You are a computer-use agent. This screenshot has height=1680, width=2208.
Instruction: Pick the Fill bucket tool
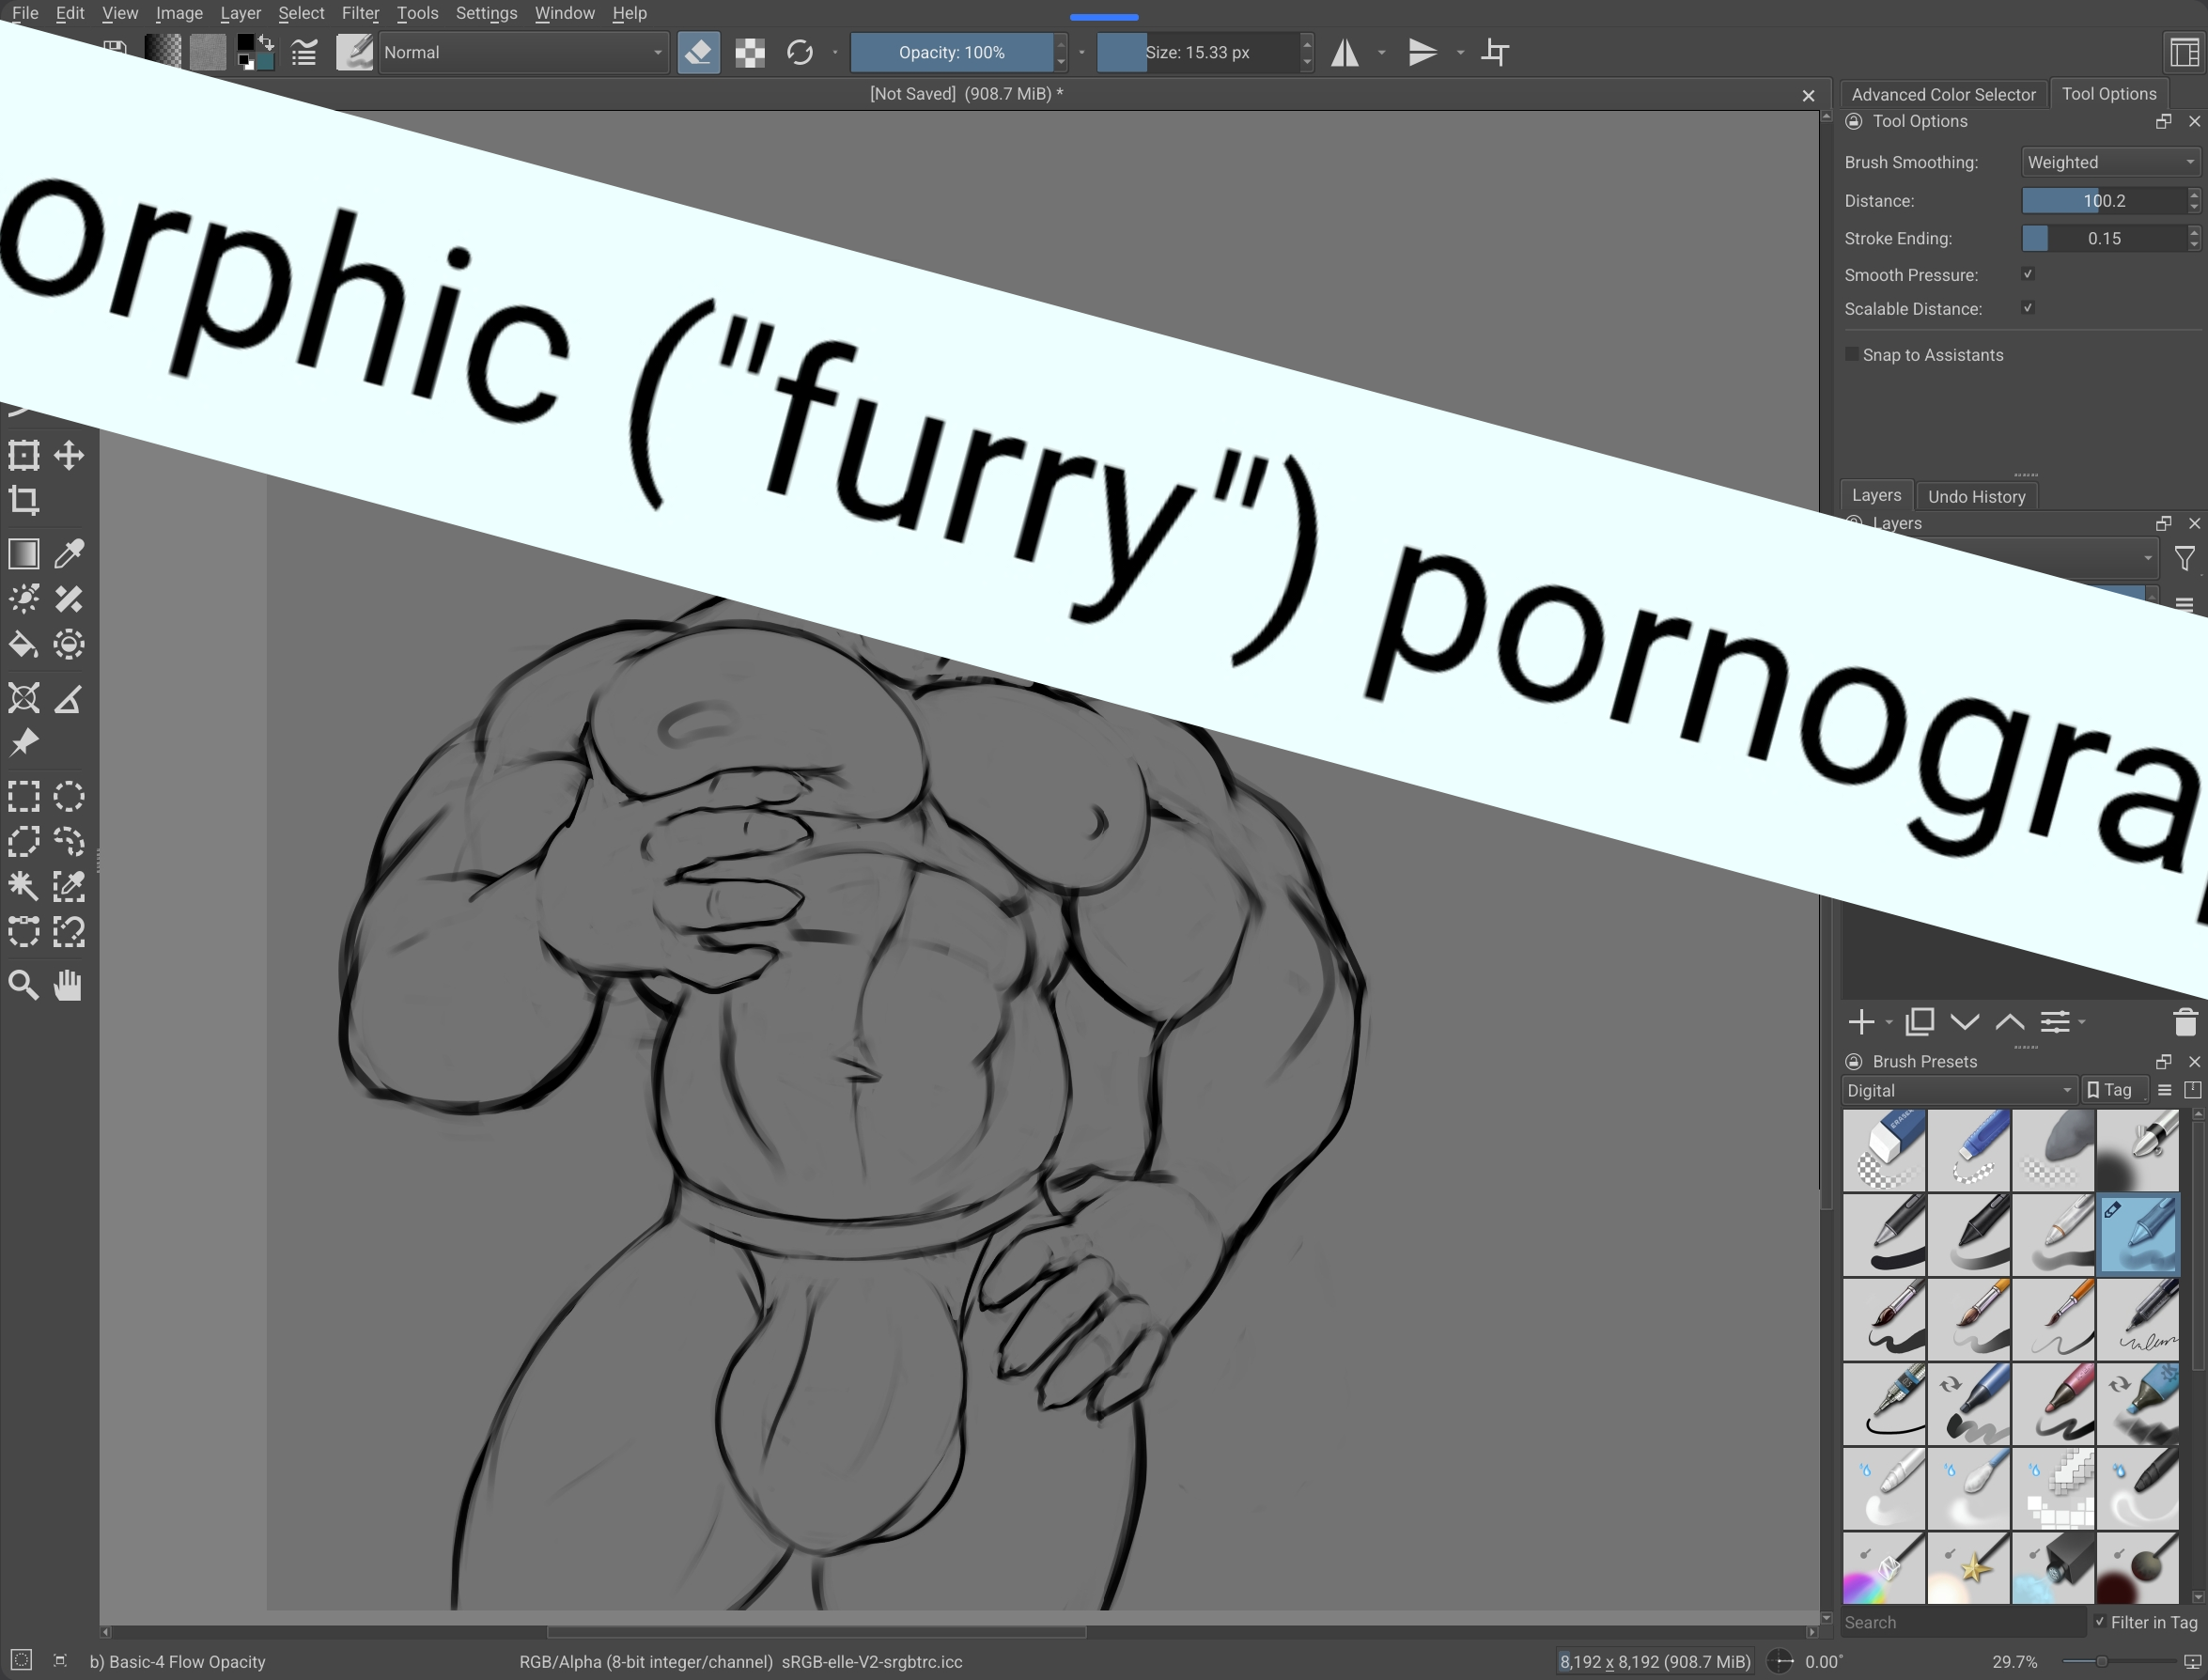click(x=24, y=645)
